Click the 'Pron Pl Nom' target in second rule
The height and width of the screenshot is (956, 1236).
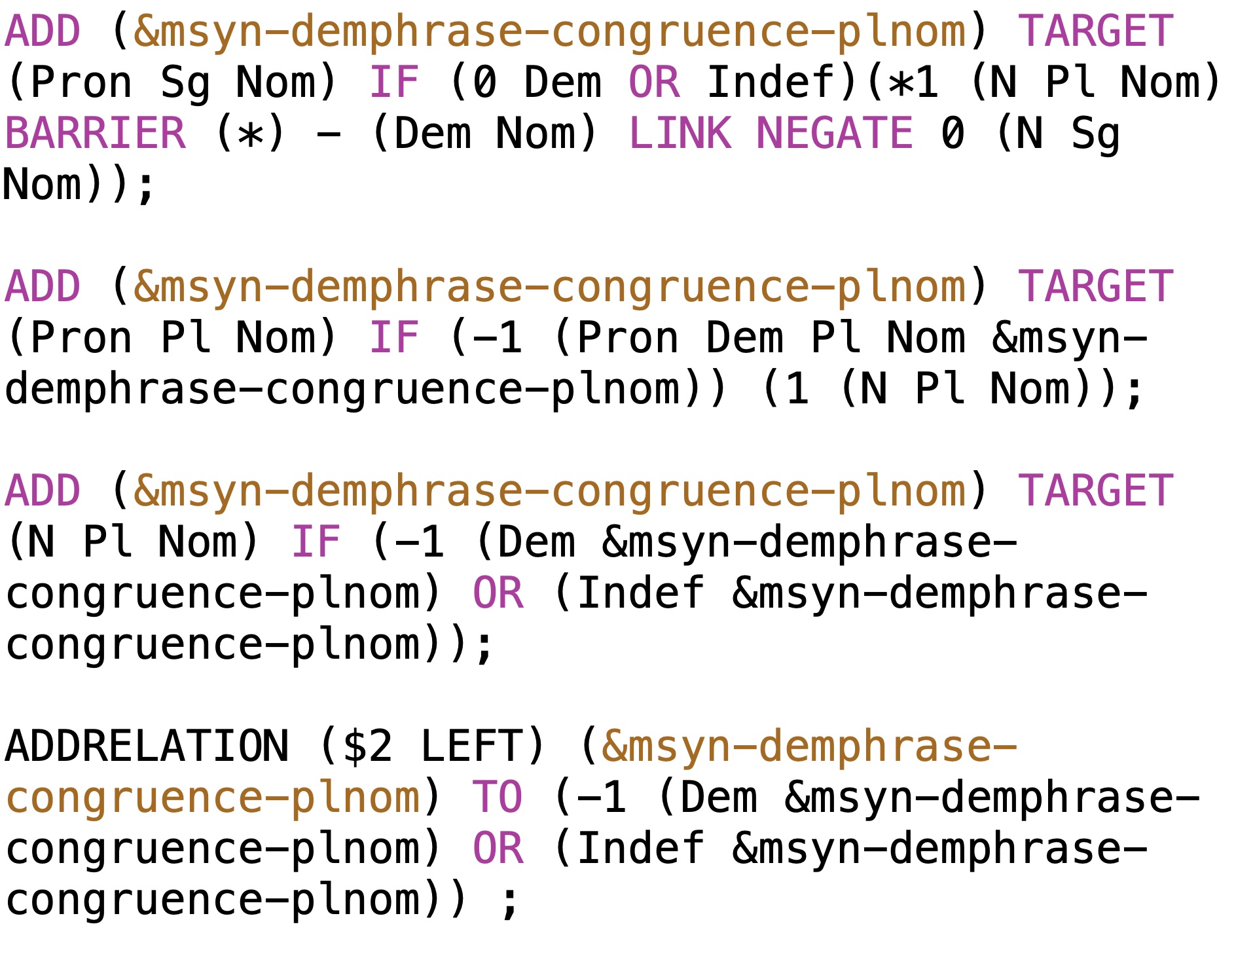pyautogui.click(x=172, y=338)
